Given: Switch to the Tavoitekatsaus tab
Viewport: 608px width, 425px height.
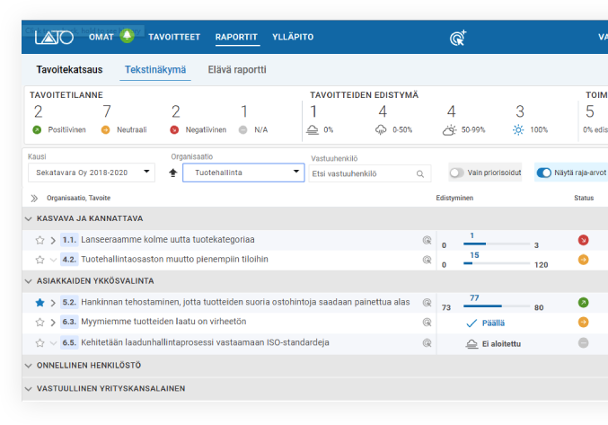Looking at the screenshot, I should tap(69, 70).
